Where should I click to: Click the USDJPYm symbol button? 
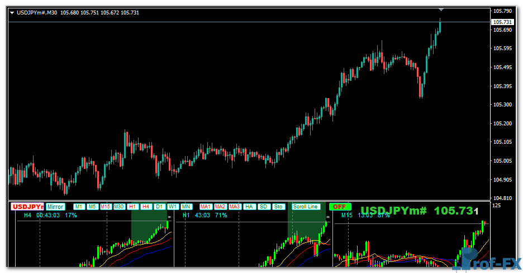tap(28, 207)
